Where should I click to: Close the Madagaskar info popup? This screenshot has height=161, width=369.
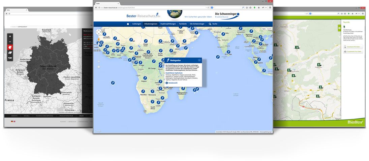point(199,60)
